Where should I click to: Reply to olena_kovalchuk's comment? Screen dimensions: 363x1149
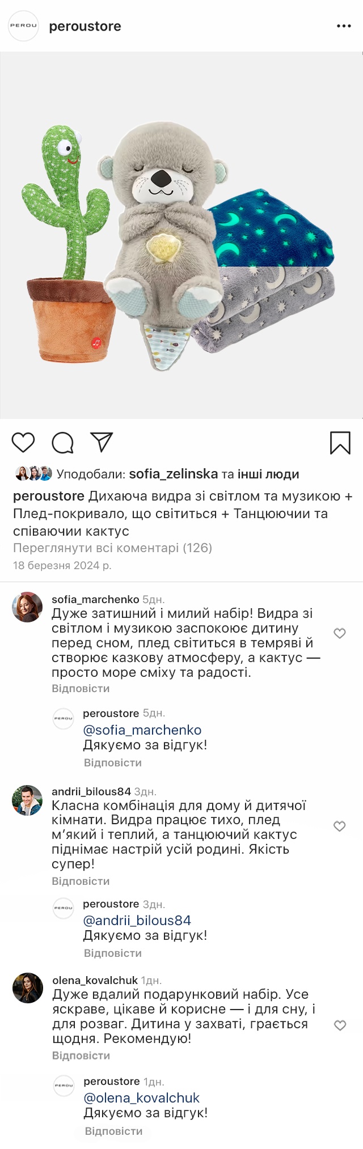click(81, 1055)
